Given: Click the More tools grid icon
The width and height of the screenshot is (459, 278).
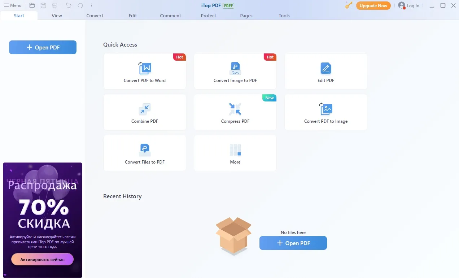Looking at the screenshot, I should click(x=235, y=150).
